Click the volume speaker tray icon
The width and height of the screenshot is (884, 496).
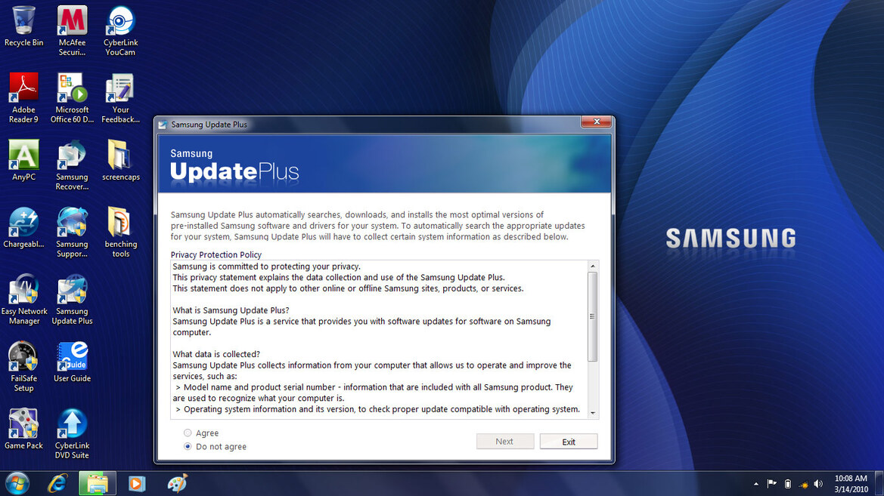(819, 484)
